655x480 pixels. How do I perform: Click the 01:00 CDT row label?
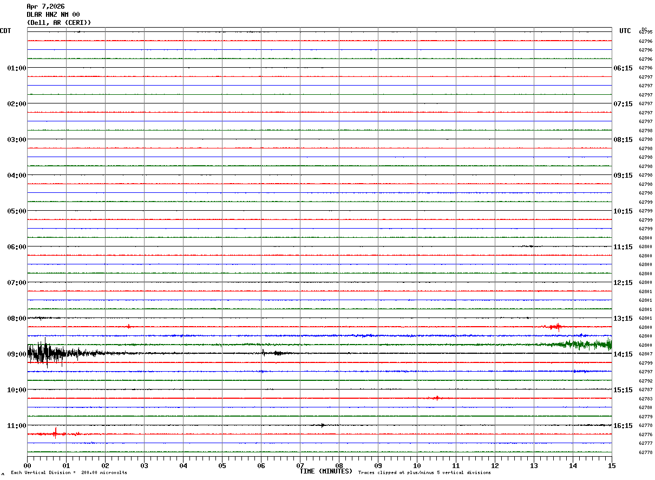point(17,68)
